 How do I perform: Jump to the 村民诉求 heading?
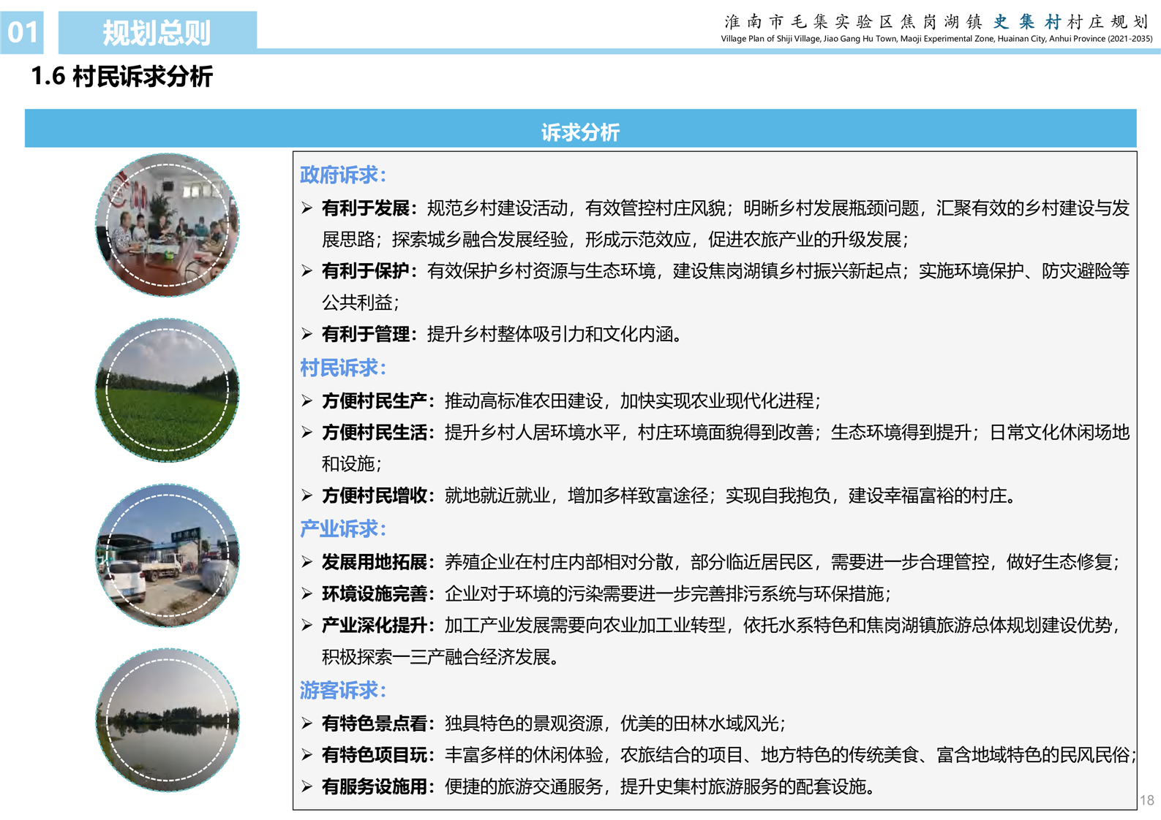342,368
